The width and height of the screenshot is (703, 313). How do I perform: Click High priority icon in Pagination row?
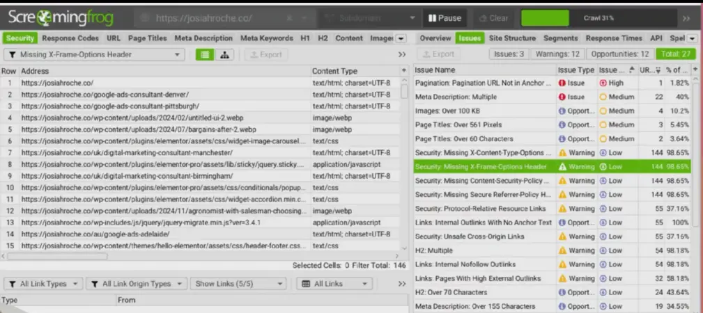point(603,83)
